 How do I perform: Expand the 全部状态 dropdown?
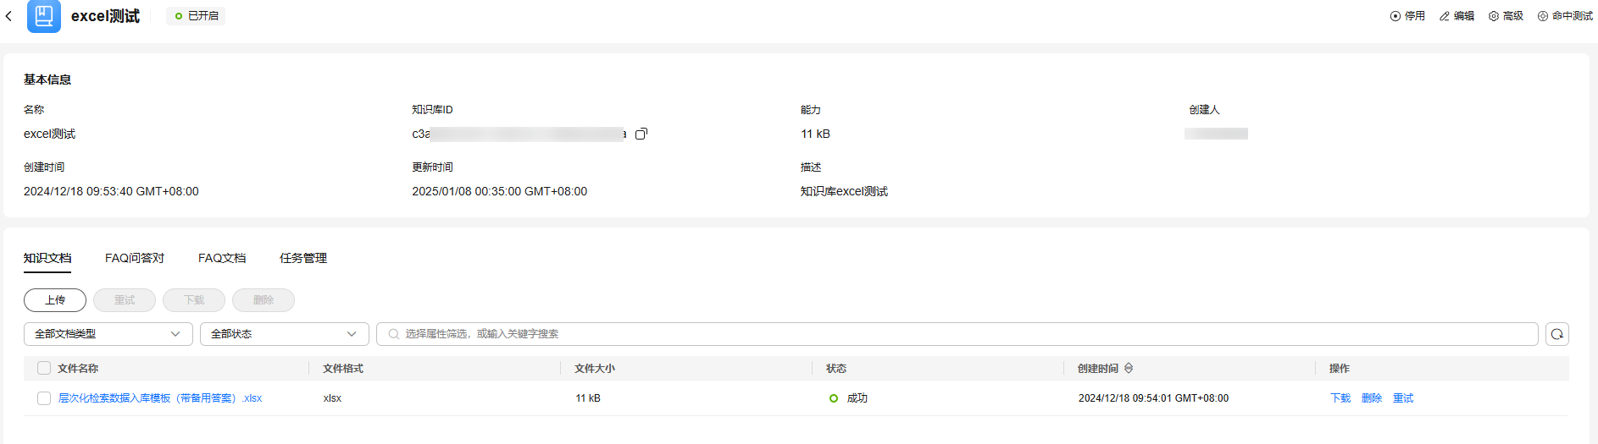coord(284,334)
